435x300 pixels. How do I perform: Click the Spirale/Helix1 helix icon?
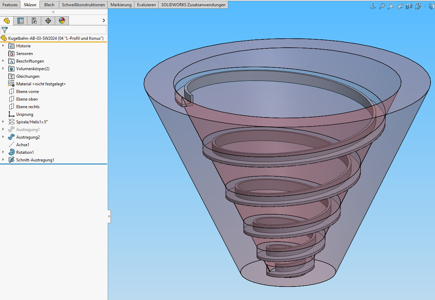click(x=11, y=122)
